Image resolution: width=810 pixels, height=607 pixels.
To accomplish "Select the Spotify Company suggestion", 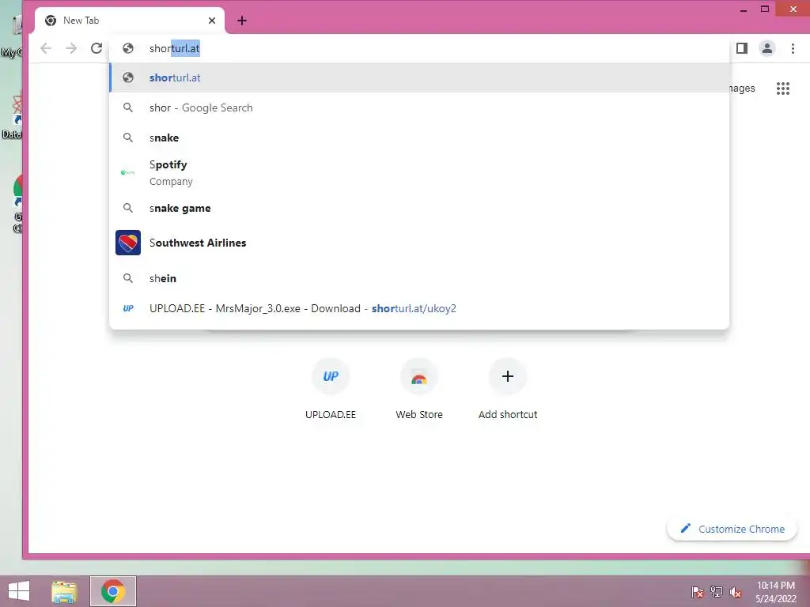I will pos(419,173).
